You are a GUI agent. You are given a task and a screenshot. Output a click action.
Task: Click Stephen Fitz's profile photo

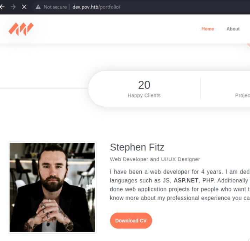point(52,187)
